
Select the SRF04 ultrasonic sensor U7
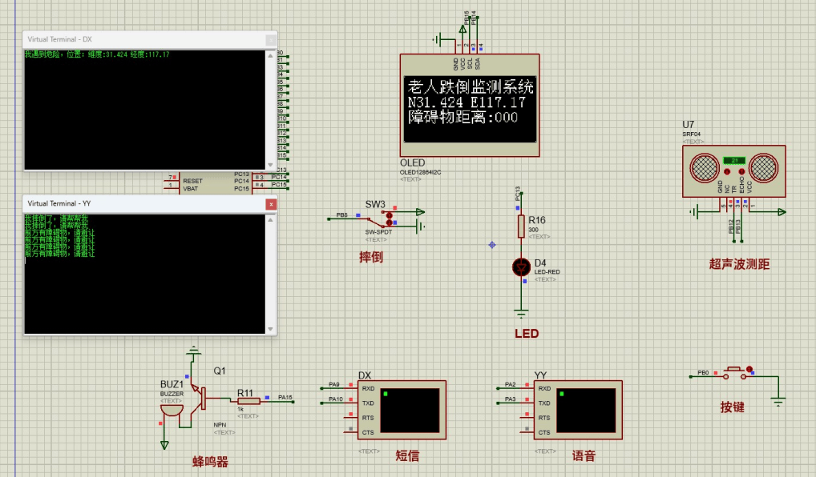tap(733, 170)
